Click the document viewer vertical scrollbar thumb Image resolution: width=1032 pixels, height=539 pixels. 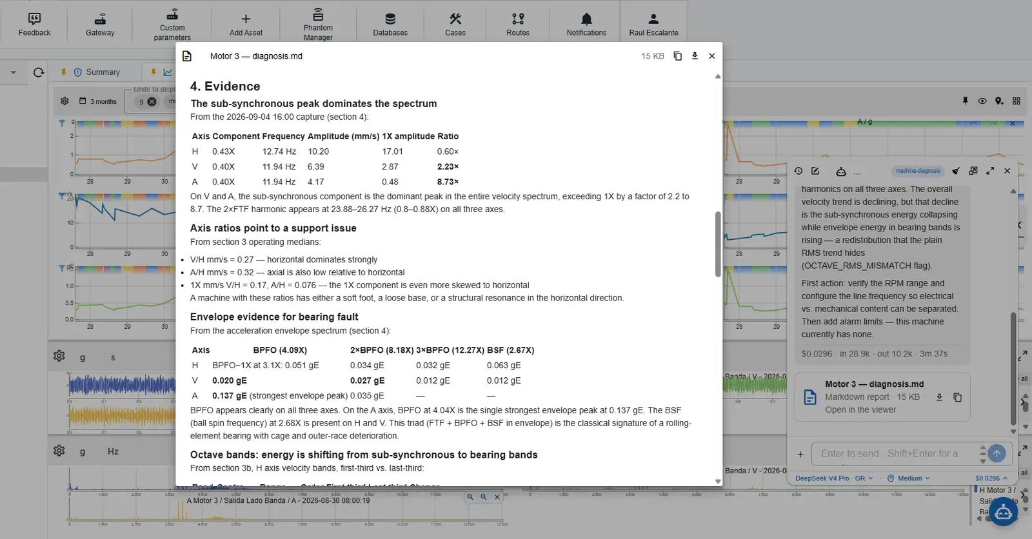[x=718, y=244]
